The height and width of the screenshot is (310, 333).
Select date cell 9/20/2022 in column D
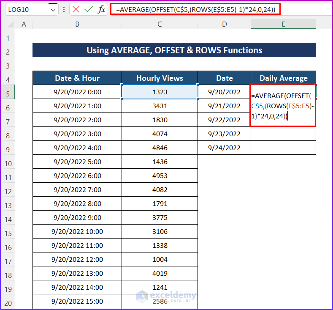224,92
